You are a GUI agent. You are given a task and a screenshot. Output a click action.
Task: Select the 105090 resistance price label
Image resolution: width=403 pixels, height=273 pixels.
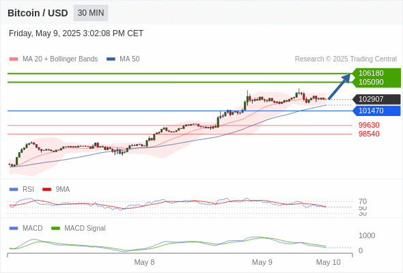coord(371,82)
